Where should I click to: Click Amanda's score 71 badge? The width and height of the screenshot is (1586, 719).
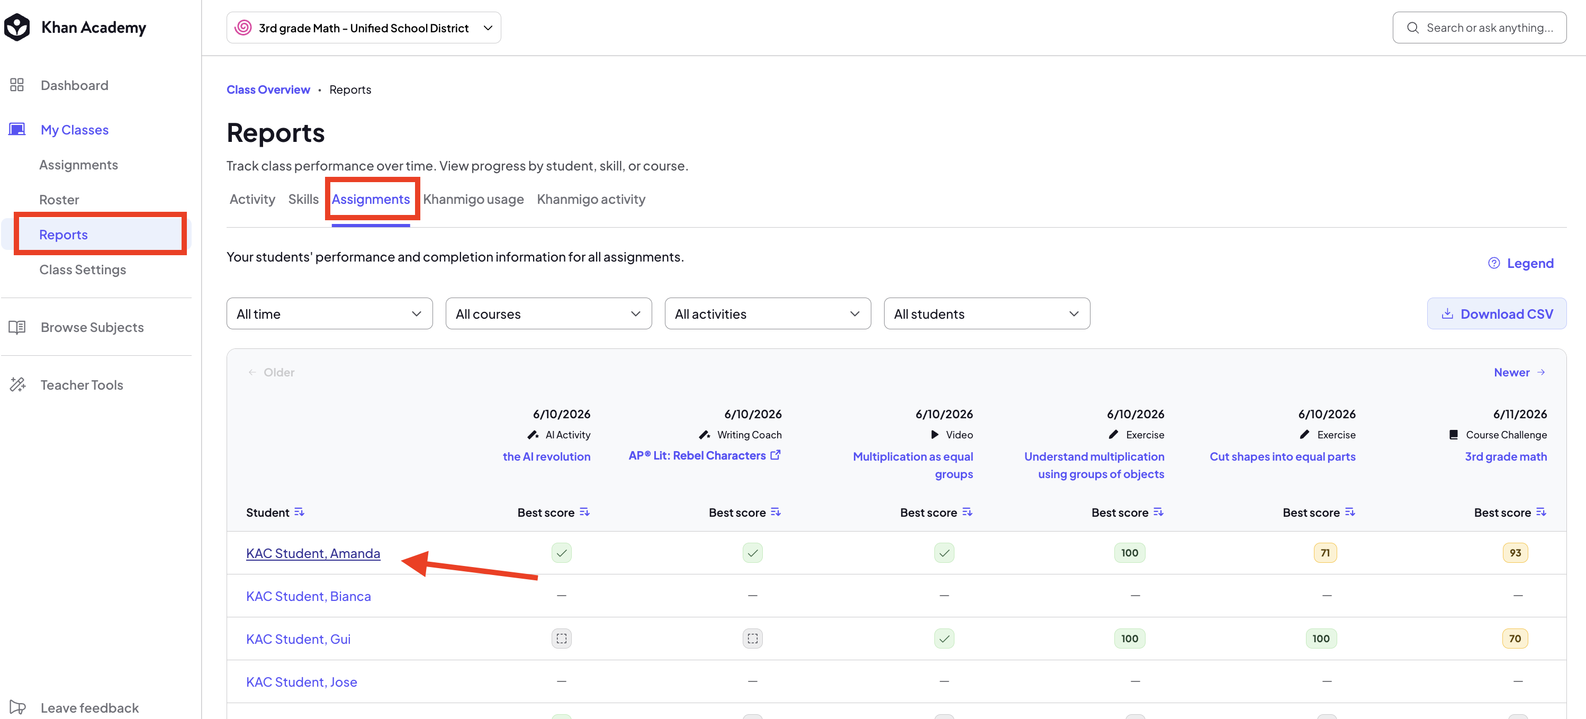[x=1325, y=553]
